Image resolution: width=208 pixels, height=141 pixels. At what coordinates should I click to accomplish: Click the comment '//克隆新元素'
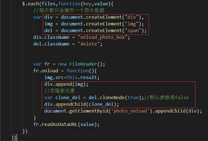[x=60, y=91]
